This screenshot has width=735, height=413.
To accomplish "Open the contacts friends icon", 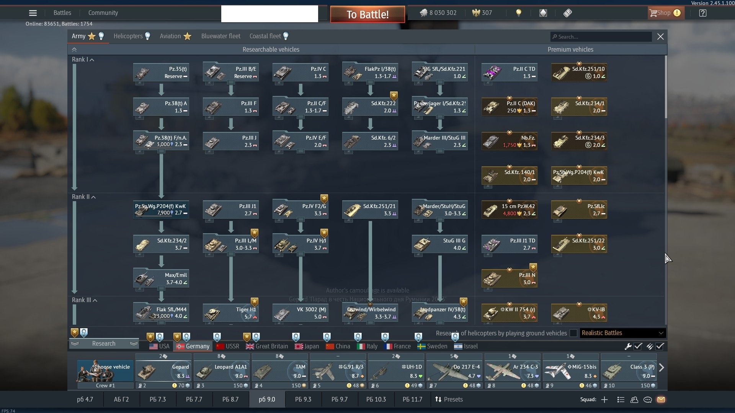I will [x=634, y=400].
